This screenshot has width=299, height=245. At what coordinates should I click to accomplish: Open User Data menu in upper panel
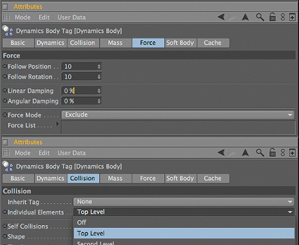pos(72,17)
